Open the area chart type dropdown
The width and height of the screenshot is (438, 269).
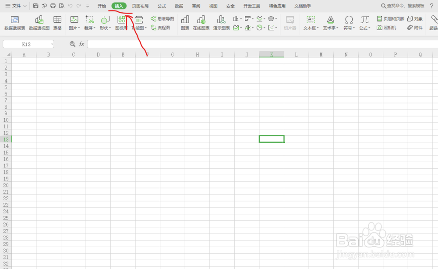(x=237, y=28)
